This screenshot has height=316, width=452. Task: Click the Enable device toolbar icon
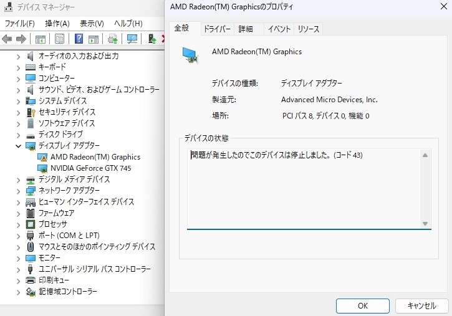(x=152, y=39)
